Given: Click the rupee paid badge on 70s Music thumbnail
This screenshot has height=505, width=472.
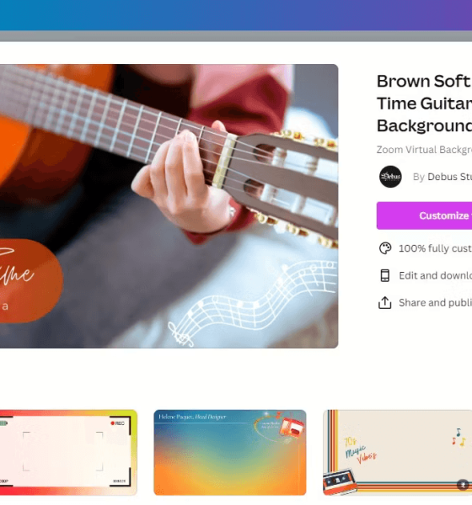Looking at the screenshot, I should click(463, 485).
